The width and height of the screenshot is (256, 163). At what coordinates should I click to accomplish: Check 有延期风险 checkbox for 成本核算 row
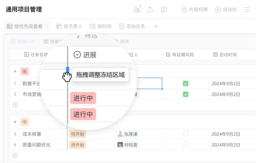click(186, 134)
